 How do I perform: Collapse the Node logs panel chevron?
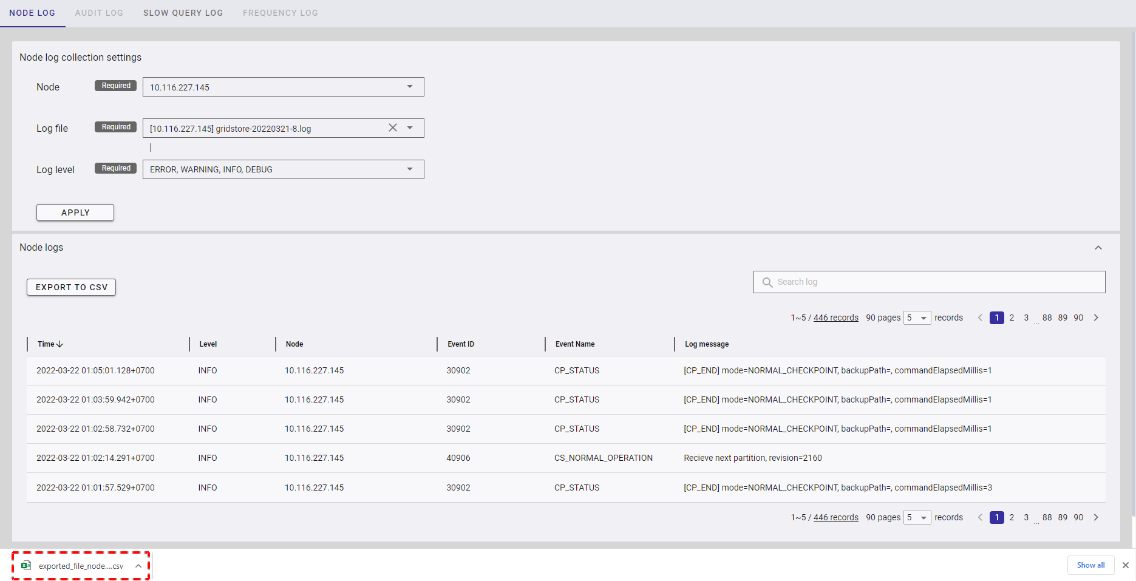pyautogui.click(x=1098, y=248)
